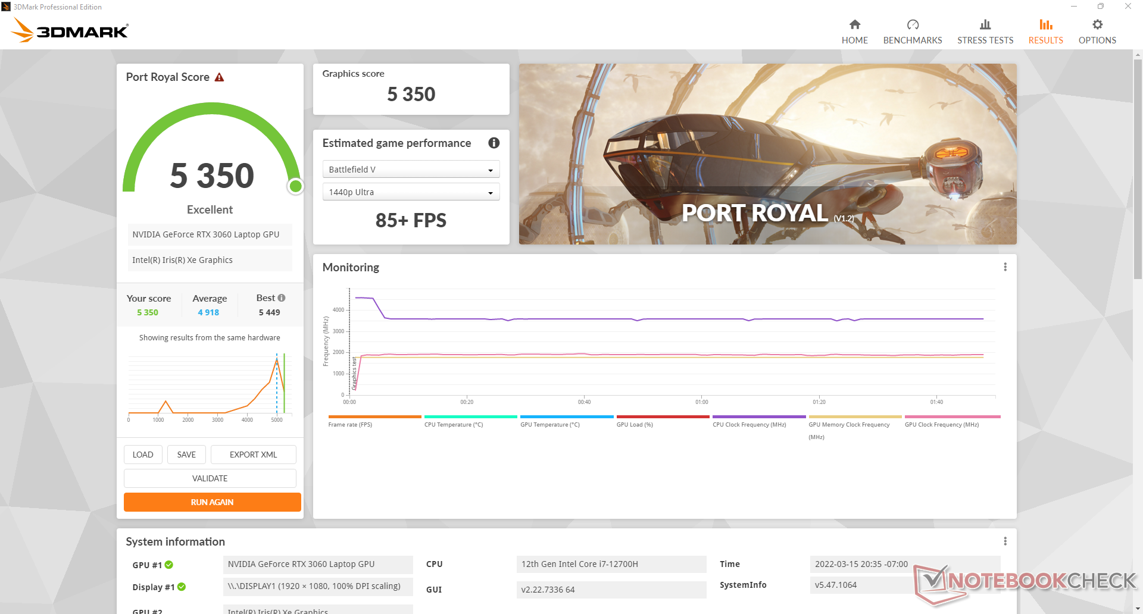Toggle the GPU Memory Clock Frequency legend swatch
Viewport: 1143px width, 614px height.
[855, 417]
